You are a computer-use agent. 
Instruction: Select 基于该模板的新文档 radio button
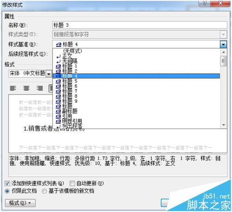click(44, 191)
